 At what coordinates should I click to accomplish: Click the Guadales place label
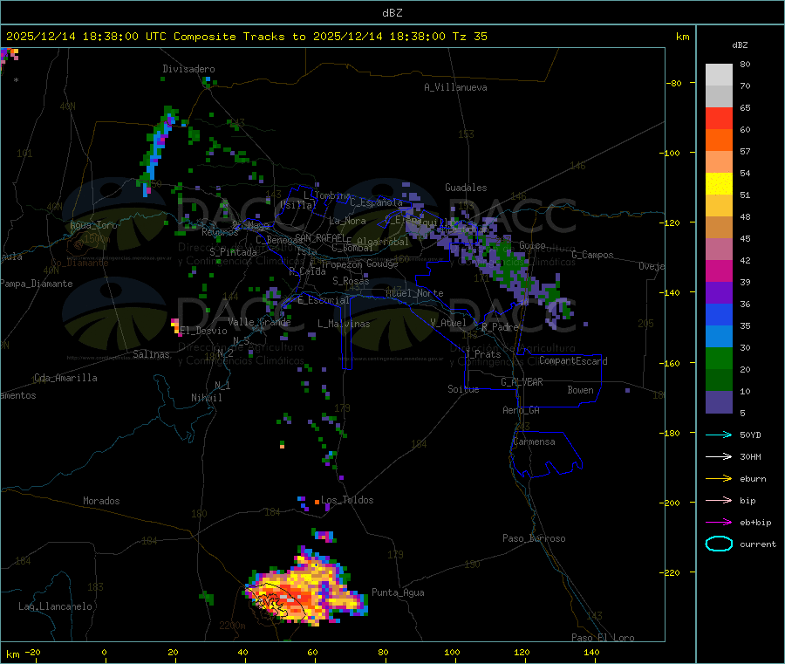tap(466, 188)
